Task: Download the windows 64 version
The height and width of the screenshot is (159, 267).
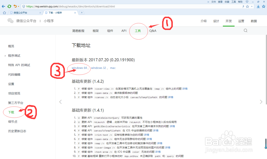Action: [79, 68]
